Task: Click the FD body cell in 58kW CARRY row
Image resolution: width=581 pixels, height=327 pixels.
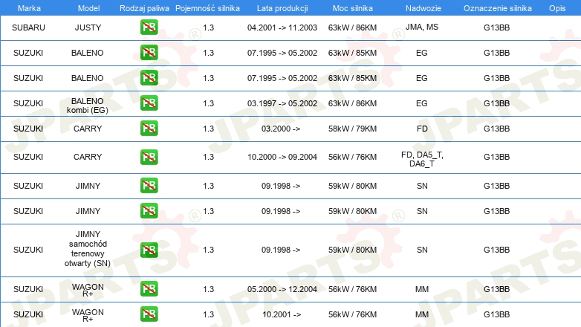Action: click(x=422, y=129)
